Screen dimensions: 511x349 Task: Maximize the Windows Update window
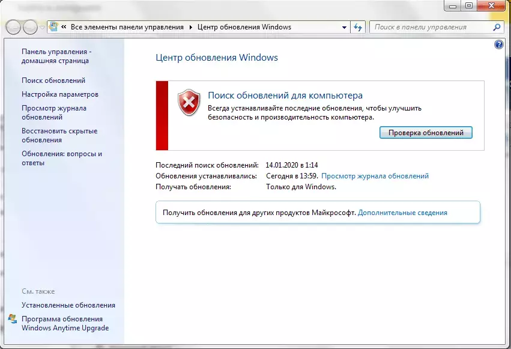point(469,6)
